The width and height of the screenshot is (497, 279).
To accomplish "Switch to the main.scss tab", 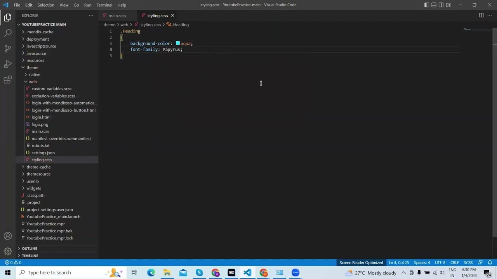I will click(x=117, y=15).
